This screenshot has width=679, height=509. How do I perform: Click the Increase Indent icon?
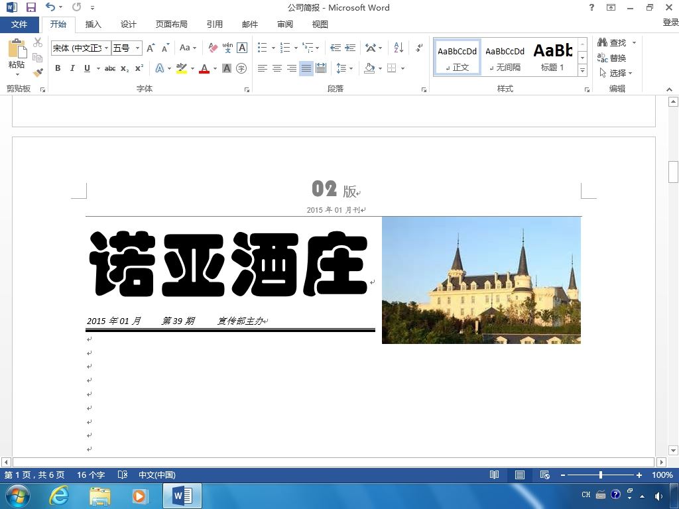[350, 48]
